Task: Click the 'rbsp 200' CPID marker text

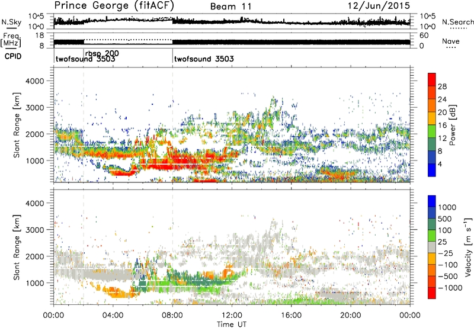Action: [x=102, y=53]
